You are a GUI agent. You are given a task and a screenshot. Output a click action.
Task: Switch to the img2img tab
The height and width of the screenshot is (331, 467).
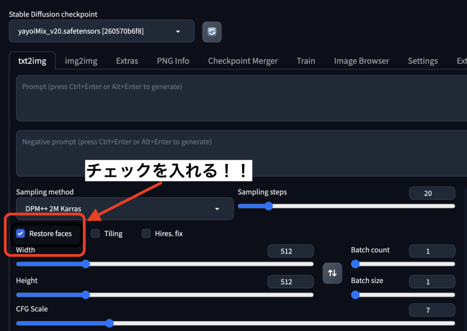coord(81,61)
